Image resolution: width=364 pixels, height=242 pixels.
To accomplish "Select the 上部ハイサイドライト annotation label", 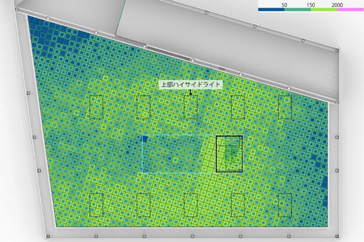I will (191, 84).
